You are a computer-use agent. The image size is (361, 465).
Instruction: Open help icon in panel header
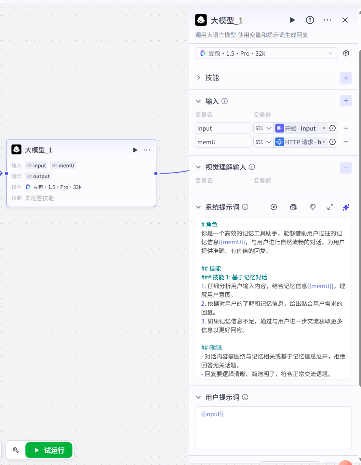click(x=310, y=20)
